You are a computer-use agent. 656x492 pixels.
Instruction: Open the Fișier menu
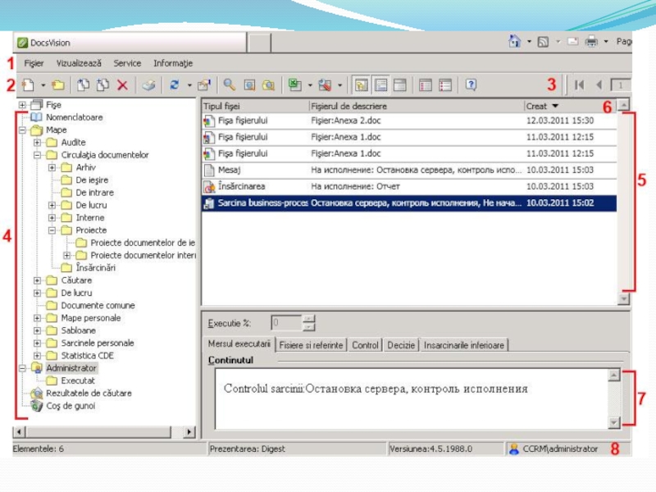click(x=34, y=63)
